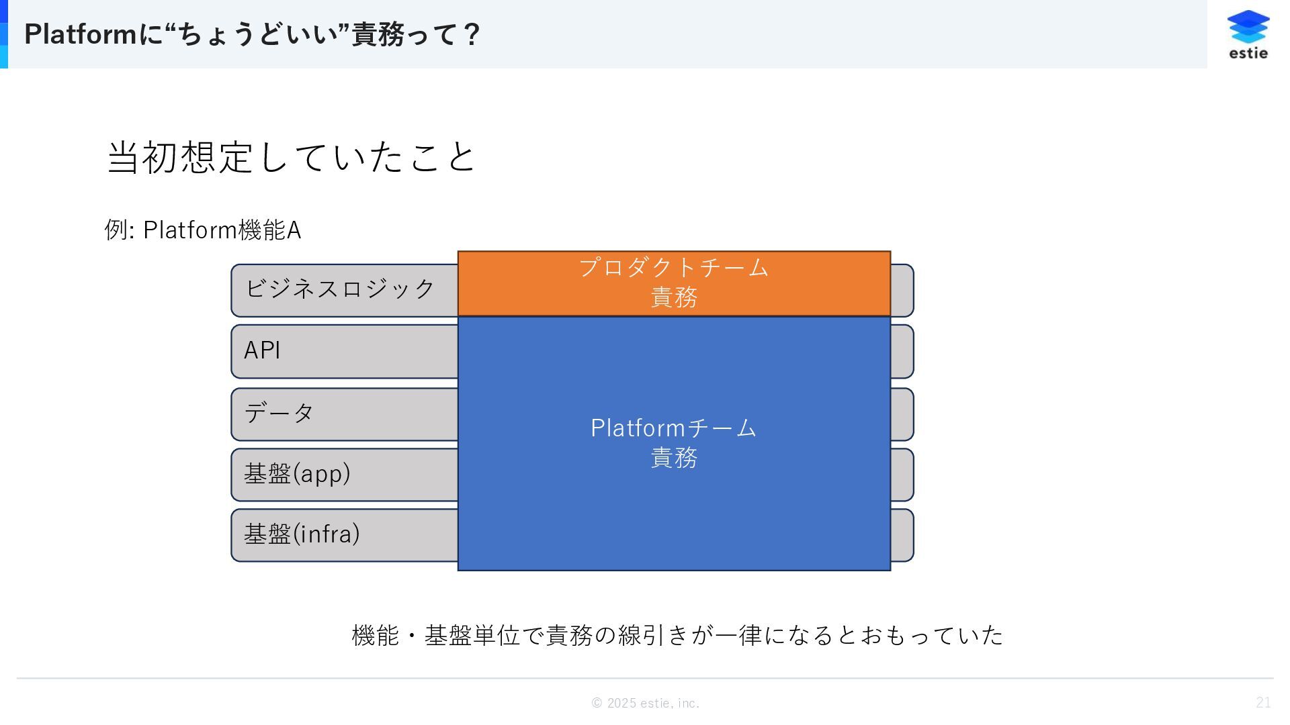Viewport: 1290px width, 725px height.
Task: Click the blue accent bar left of title
Action: (4, 34)
